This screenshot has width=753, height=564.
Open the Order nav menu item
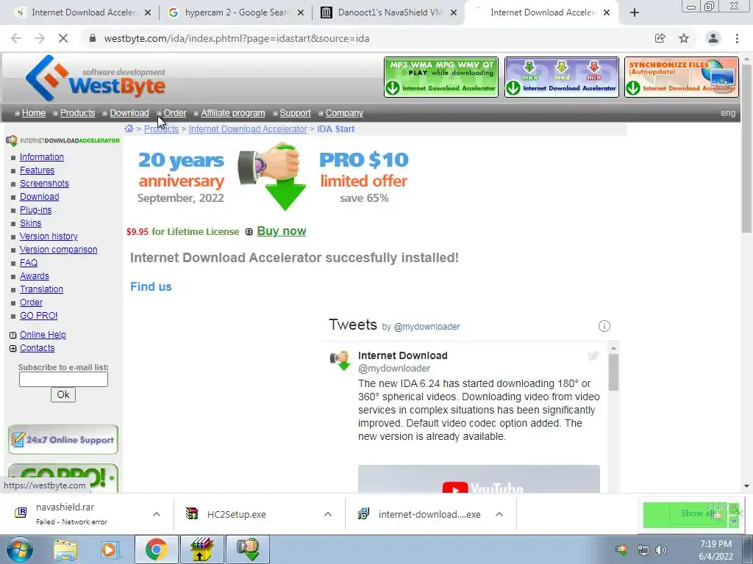click(x=175, y=113)
